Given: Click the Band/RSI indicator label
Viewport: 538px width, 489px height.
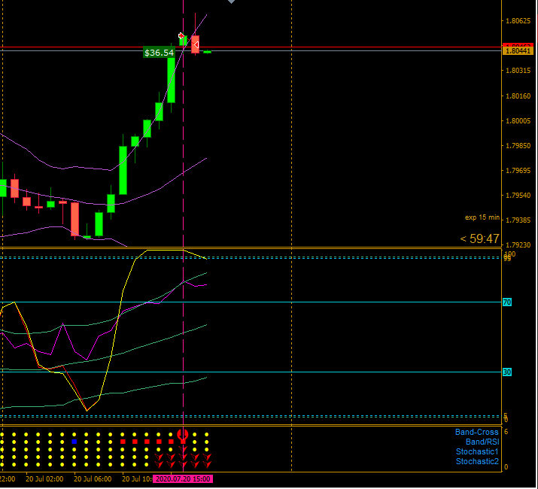Looking at the screenshot, I should point(482,442).
